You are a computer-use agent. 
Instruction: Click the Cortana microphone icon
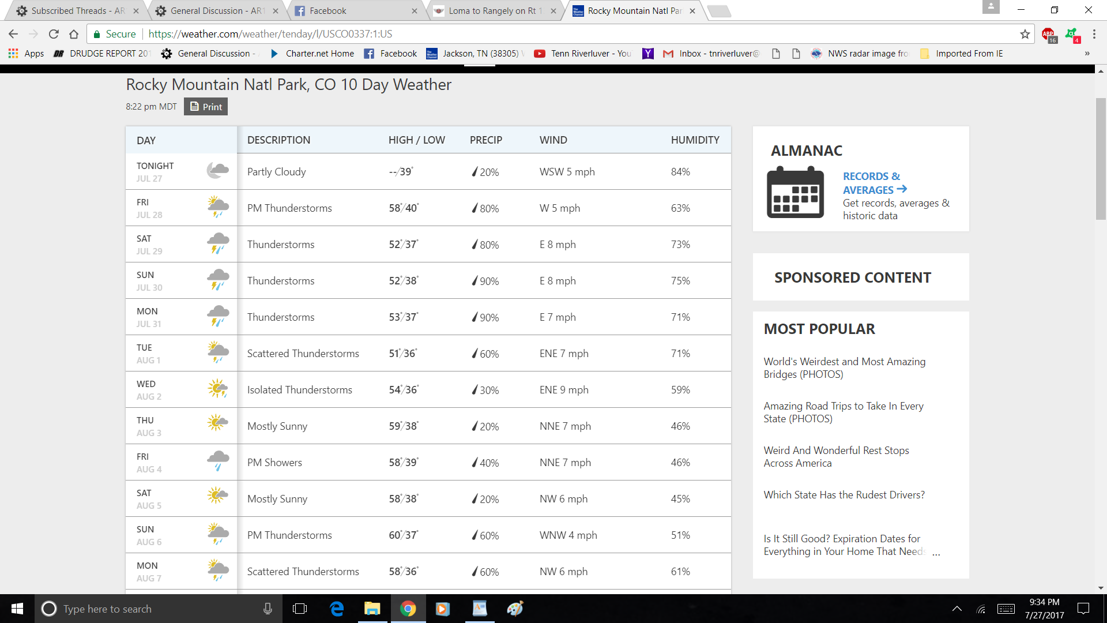268,609
